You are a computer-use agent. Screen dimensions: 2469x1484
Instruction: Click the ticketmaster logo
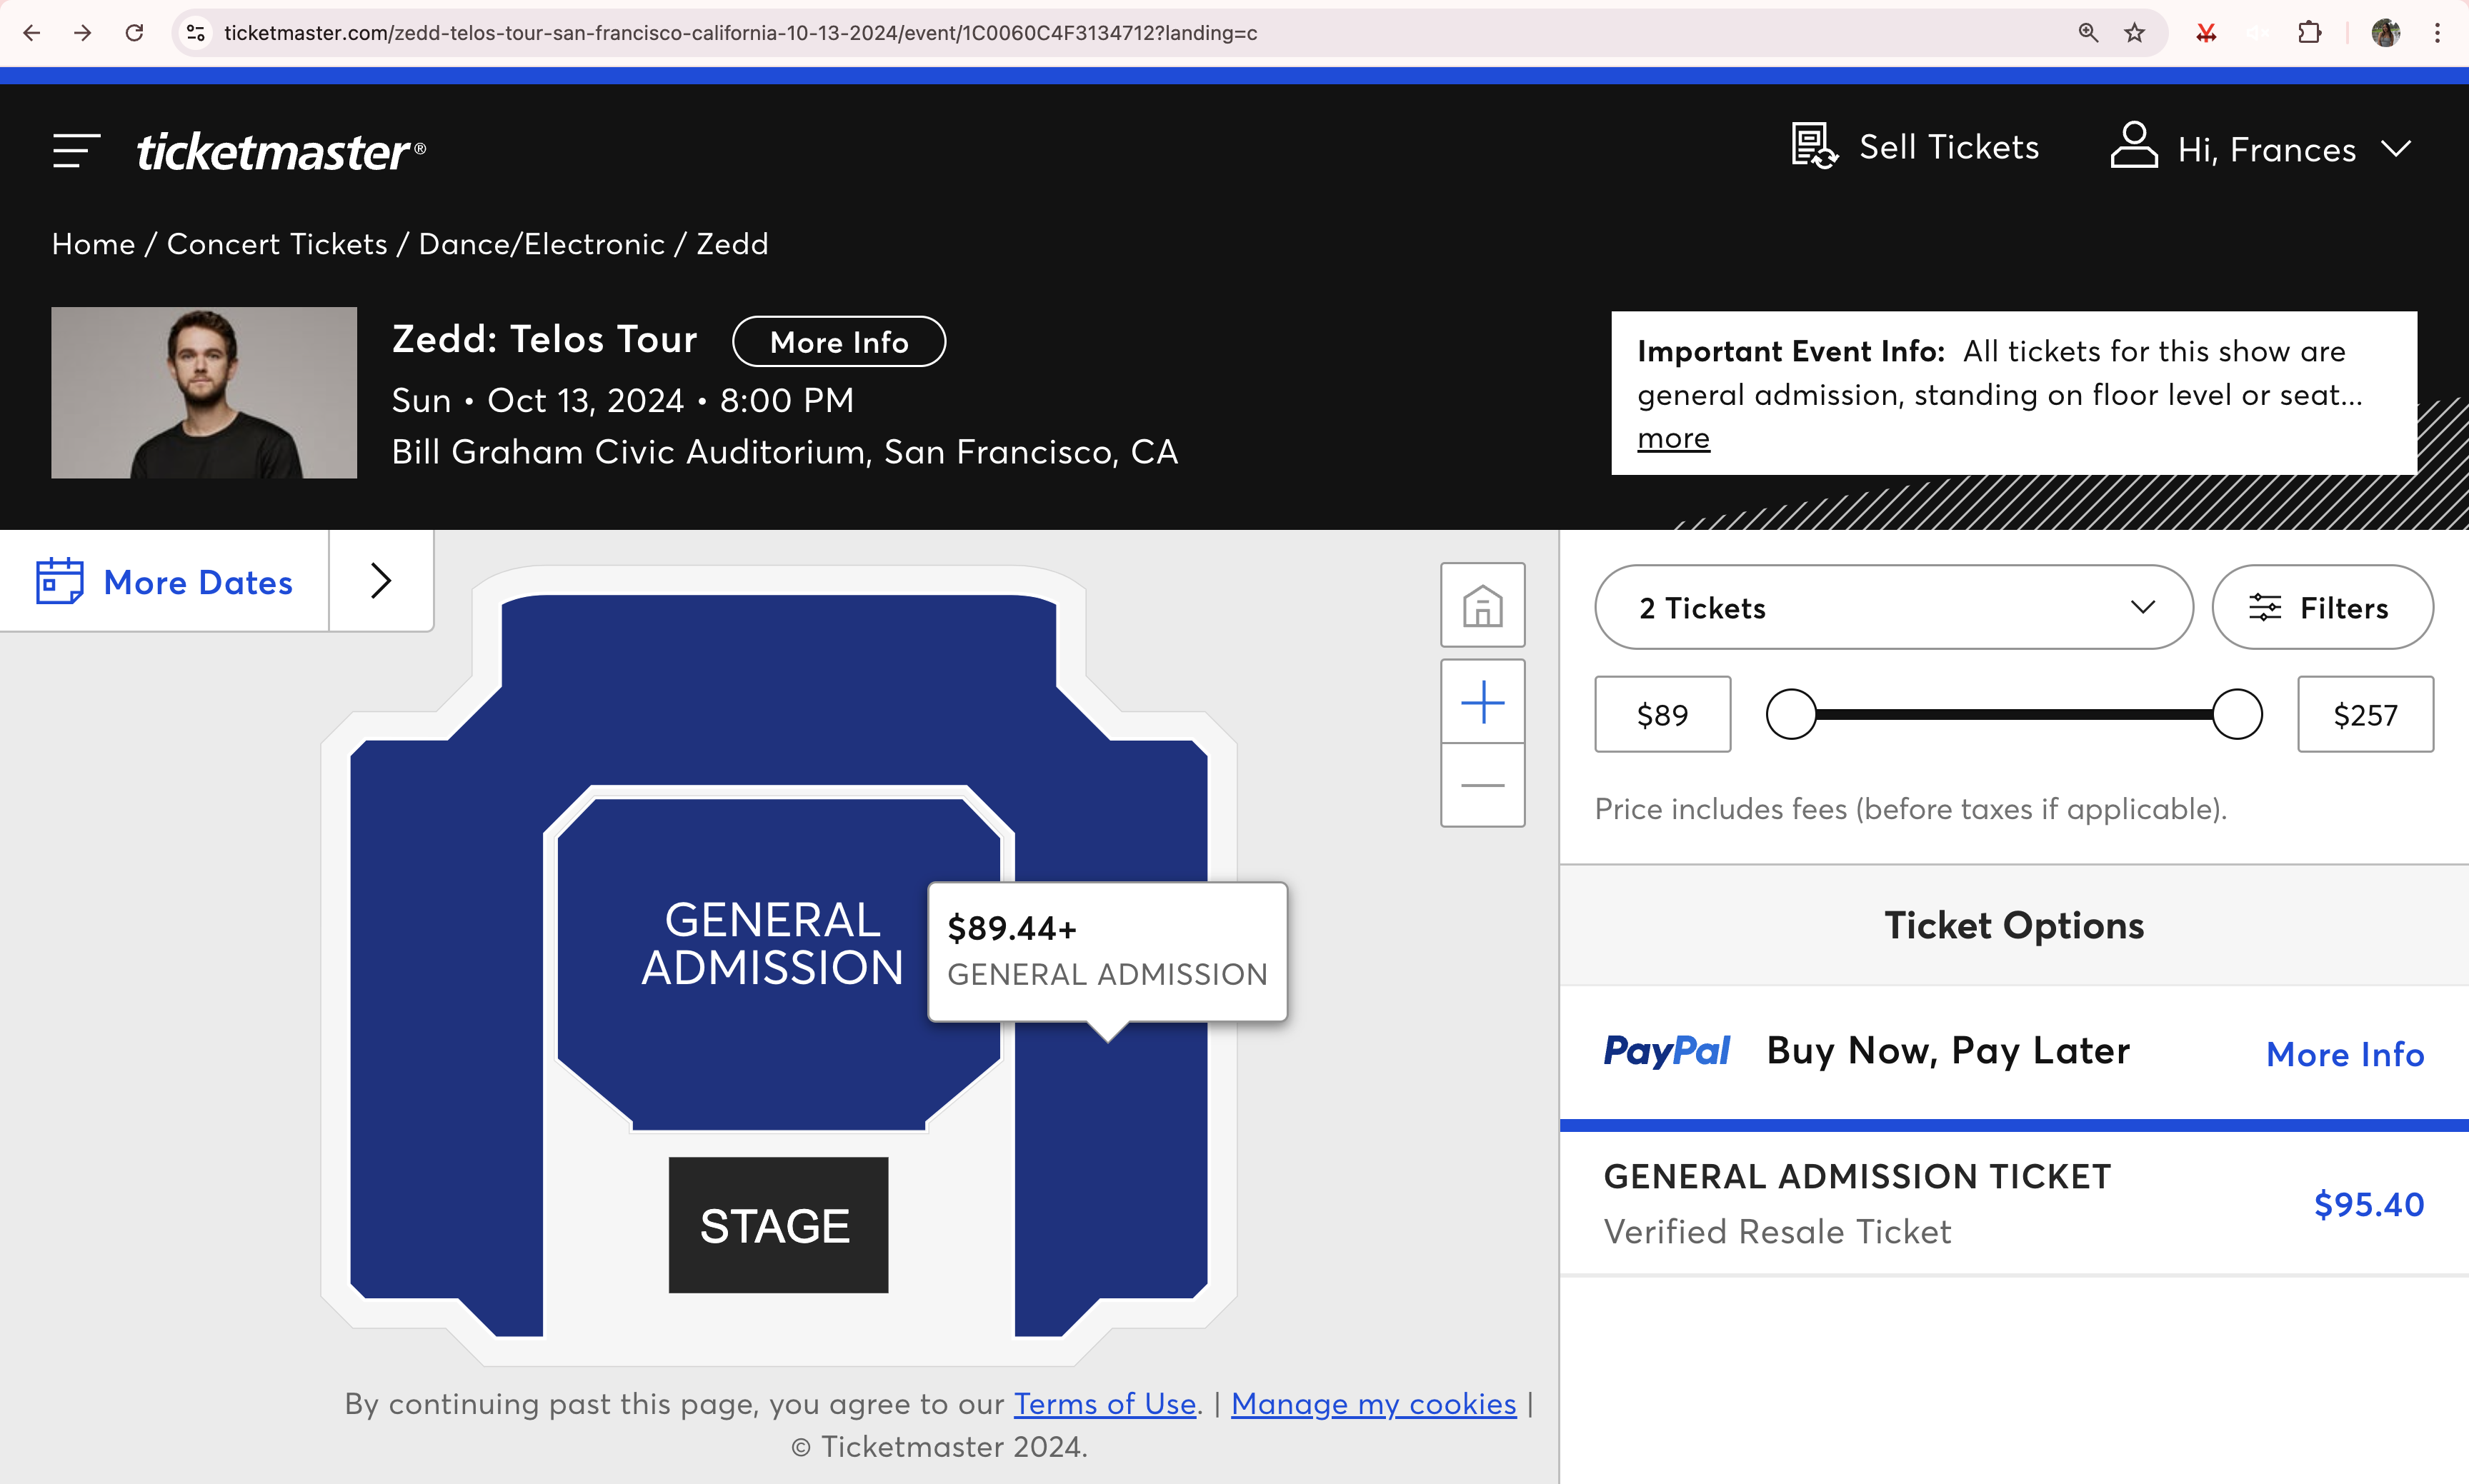pyautogui.click(x=281, y=151)
